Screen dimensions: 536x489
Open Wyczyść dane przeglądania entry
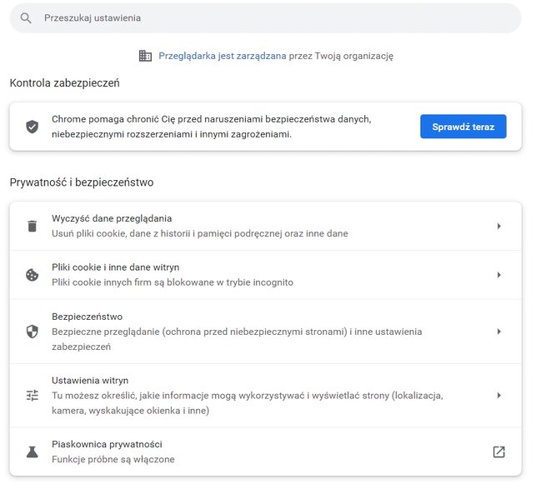point(266,227)
